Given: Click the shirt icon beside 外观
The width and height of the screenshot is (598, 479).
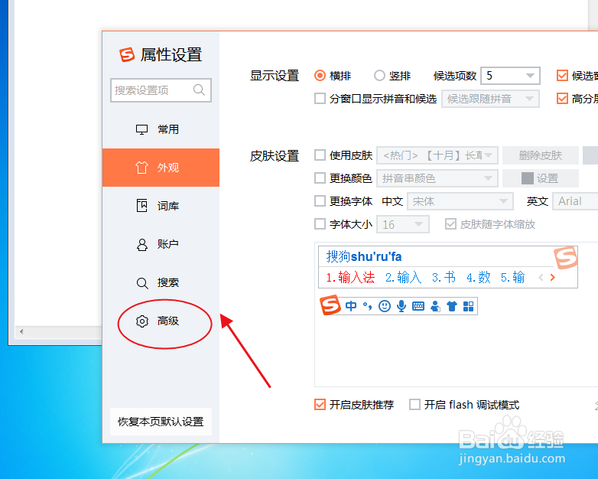Looking at the screenshot, I should click(141, 168).
